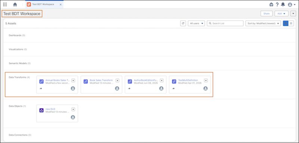Image resolution: width=299 pixels, height=143 pixels.
Task: Switch to the Test BDT Workspace tab
Action: (44, 4)
